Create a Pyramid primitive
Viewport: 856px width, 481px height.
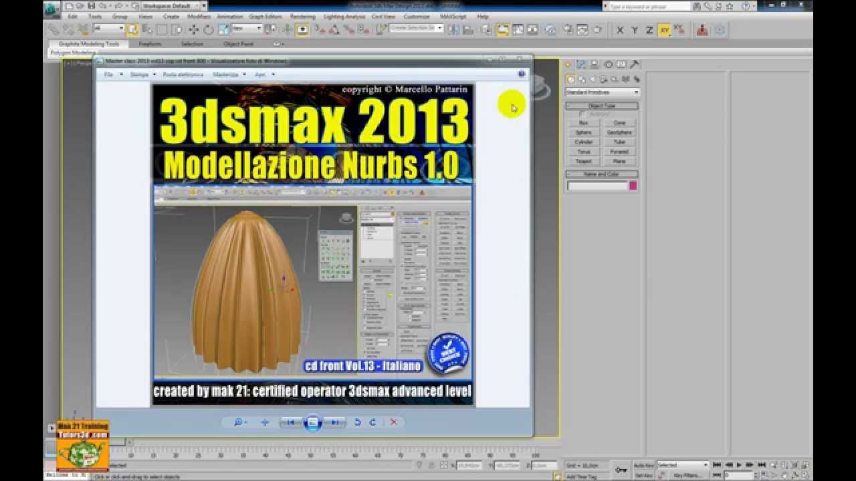(620, 152)
